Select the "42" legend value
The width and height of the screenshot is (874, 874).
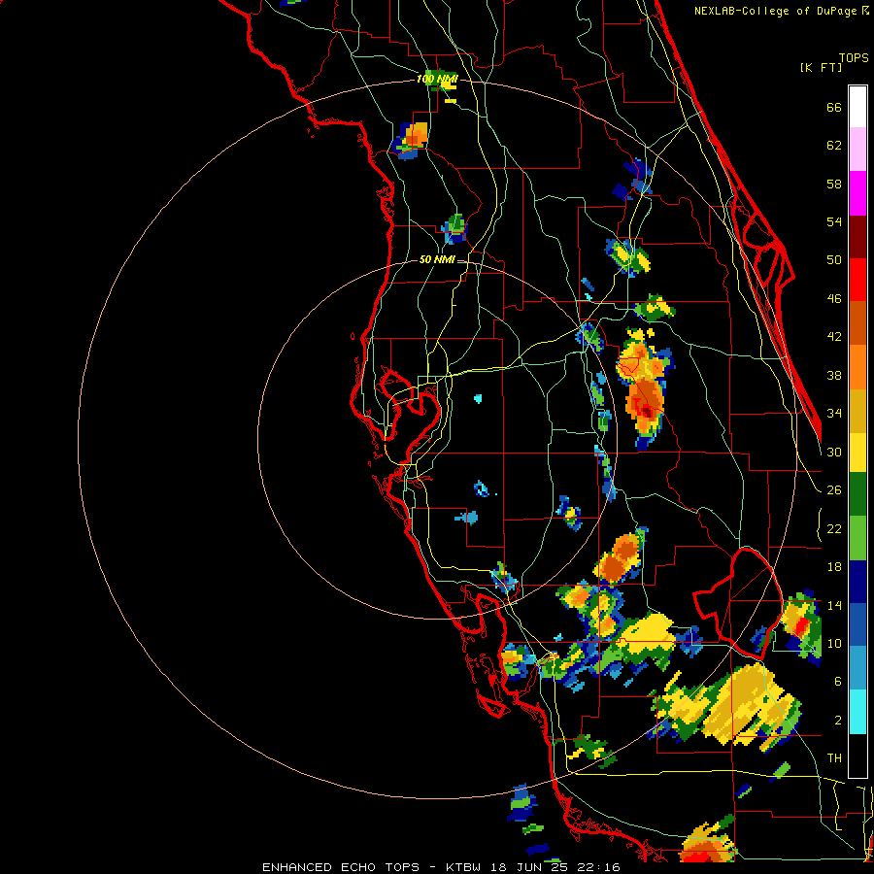[x=834, y=337]
